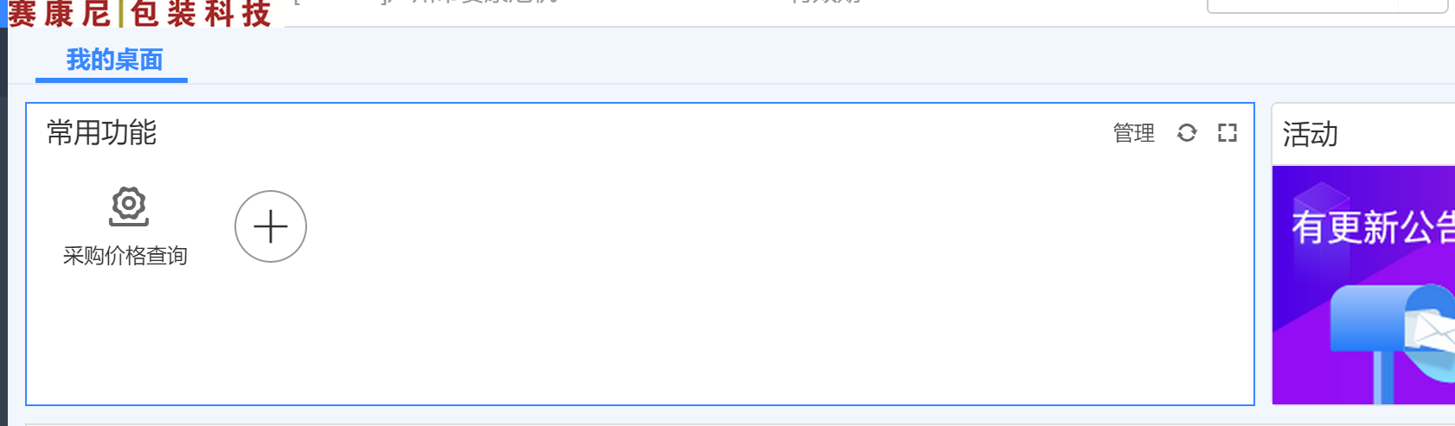Open dropdown arrow of top-right search box

click(1423, 5)
